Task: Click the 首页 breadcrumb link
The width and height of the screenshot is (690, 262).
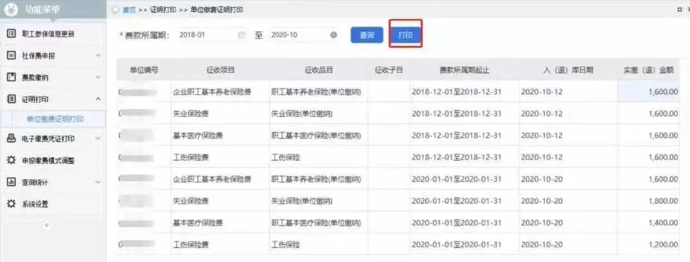Action: tap(128, 10)
